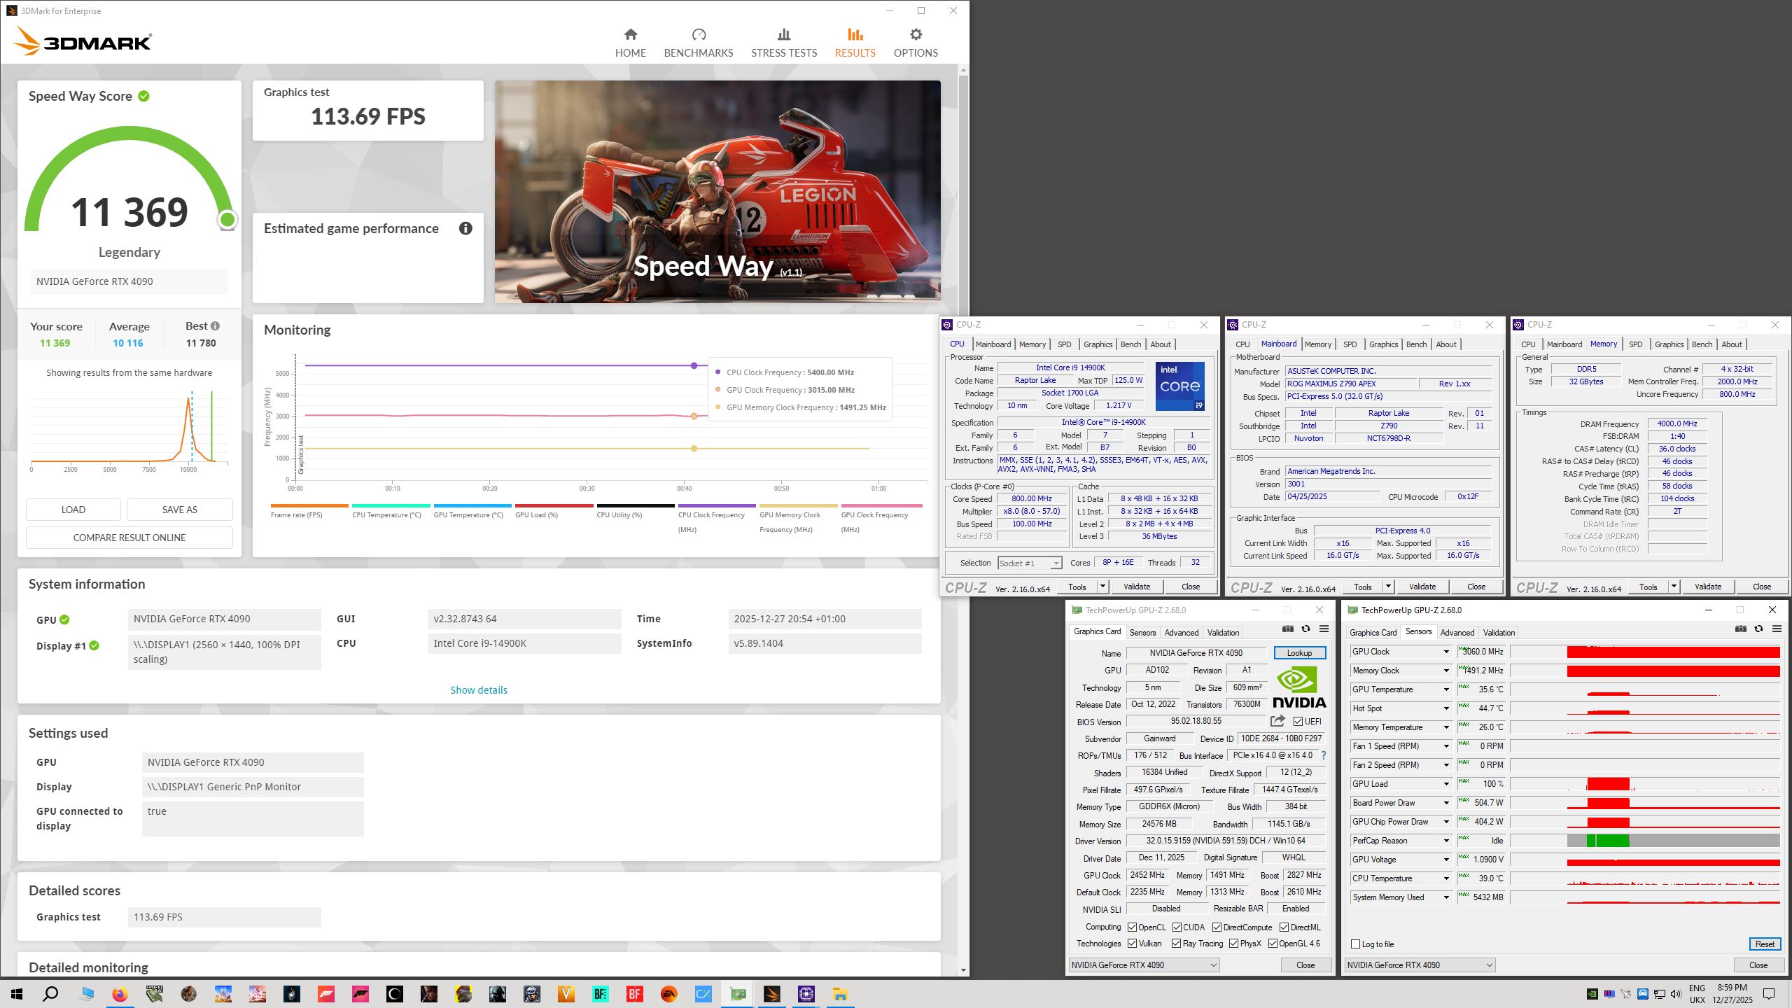Open the Stress Tests icon
Screen dimensions: 1792x1008
(783, 35)
